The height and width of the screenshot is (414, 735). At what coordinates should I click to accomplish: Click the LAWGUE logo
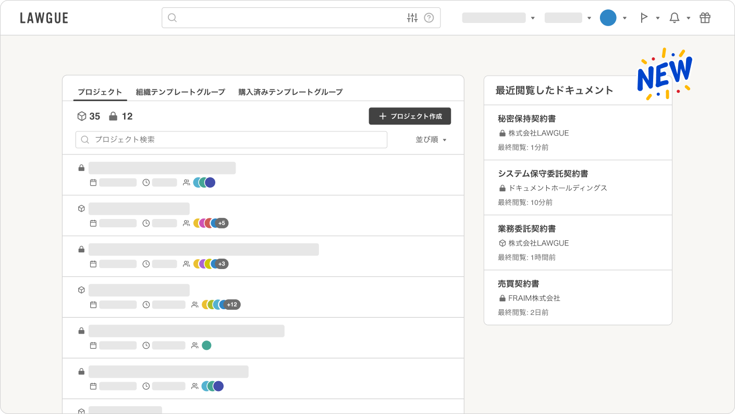click(x=44, y=18)
